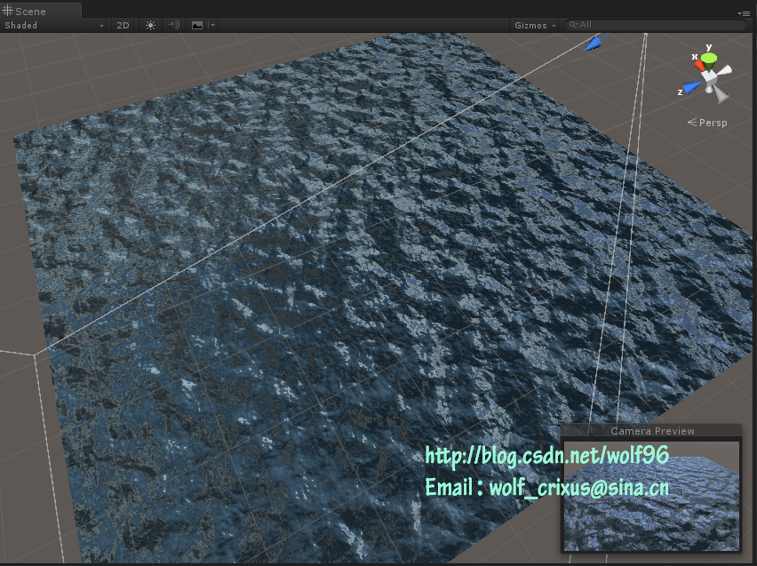Screen dimensions: 757x566
Task: Expand the effects dropdown arrow
Action: click(x=212, y=26)
